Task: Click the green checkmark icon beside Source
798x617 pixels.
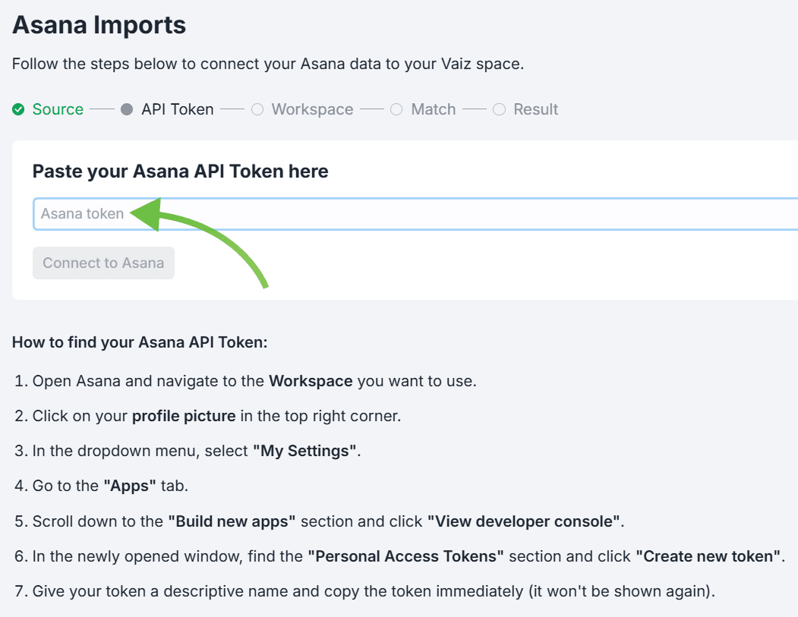Action: pyautogui.click(x=18, y=109)
